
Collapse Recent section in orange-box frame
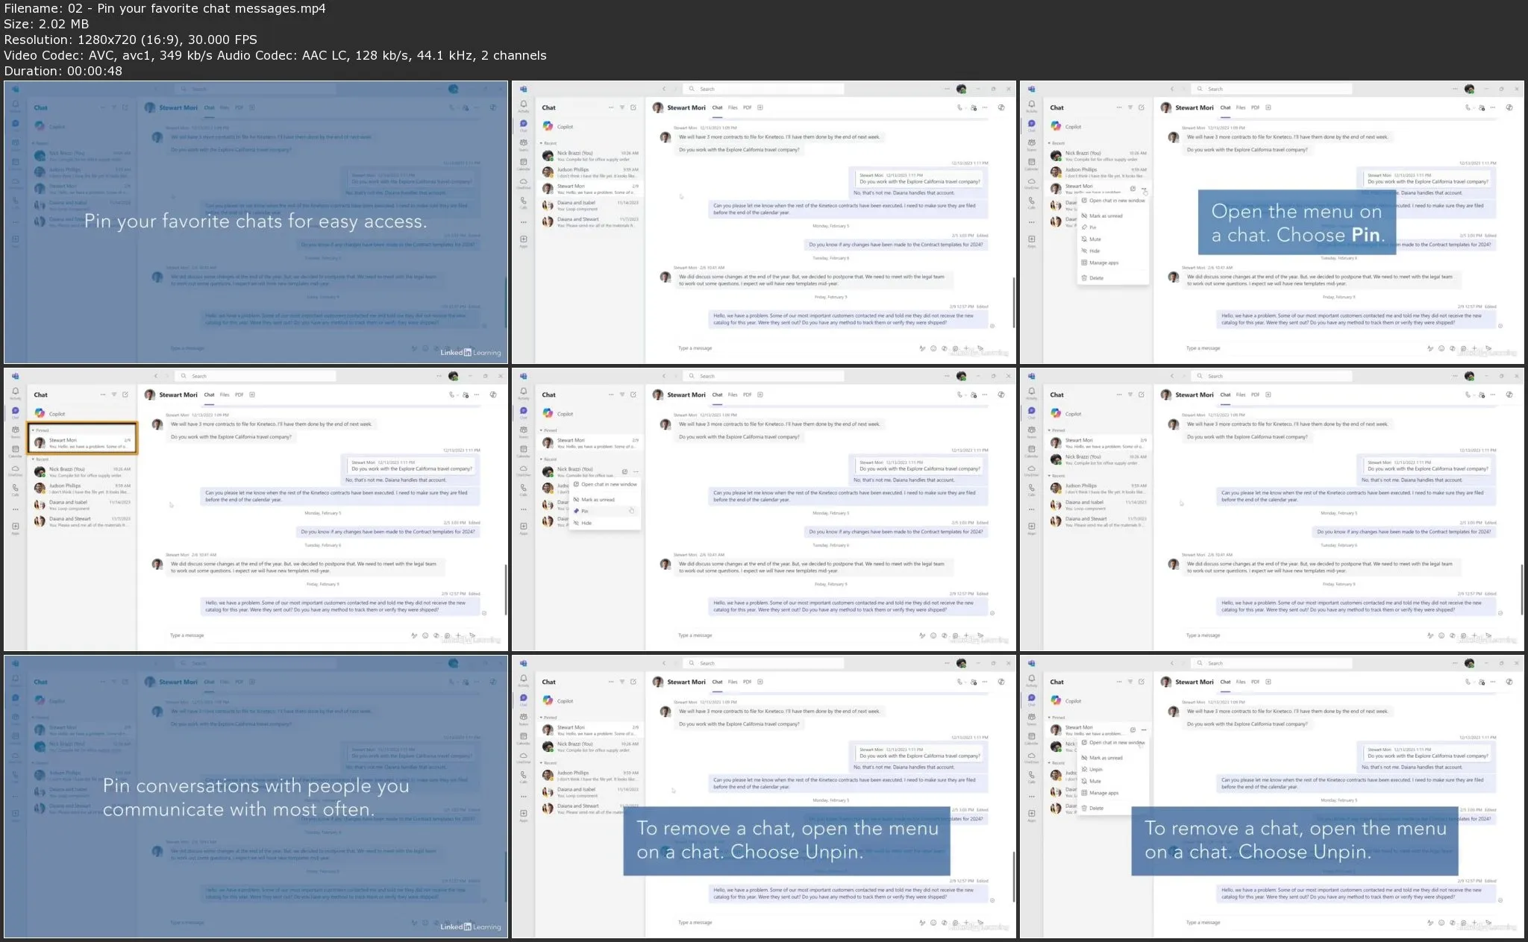pos(34,459)
